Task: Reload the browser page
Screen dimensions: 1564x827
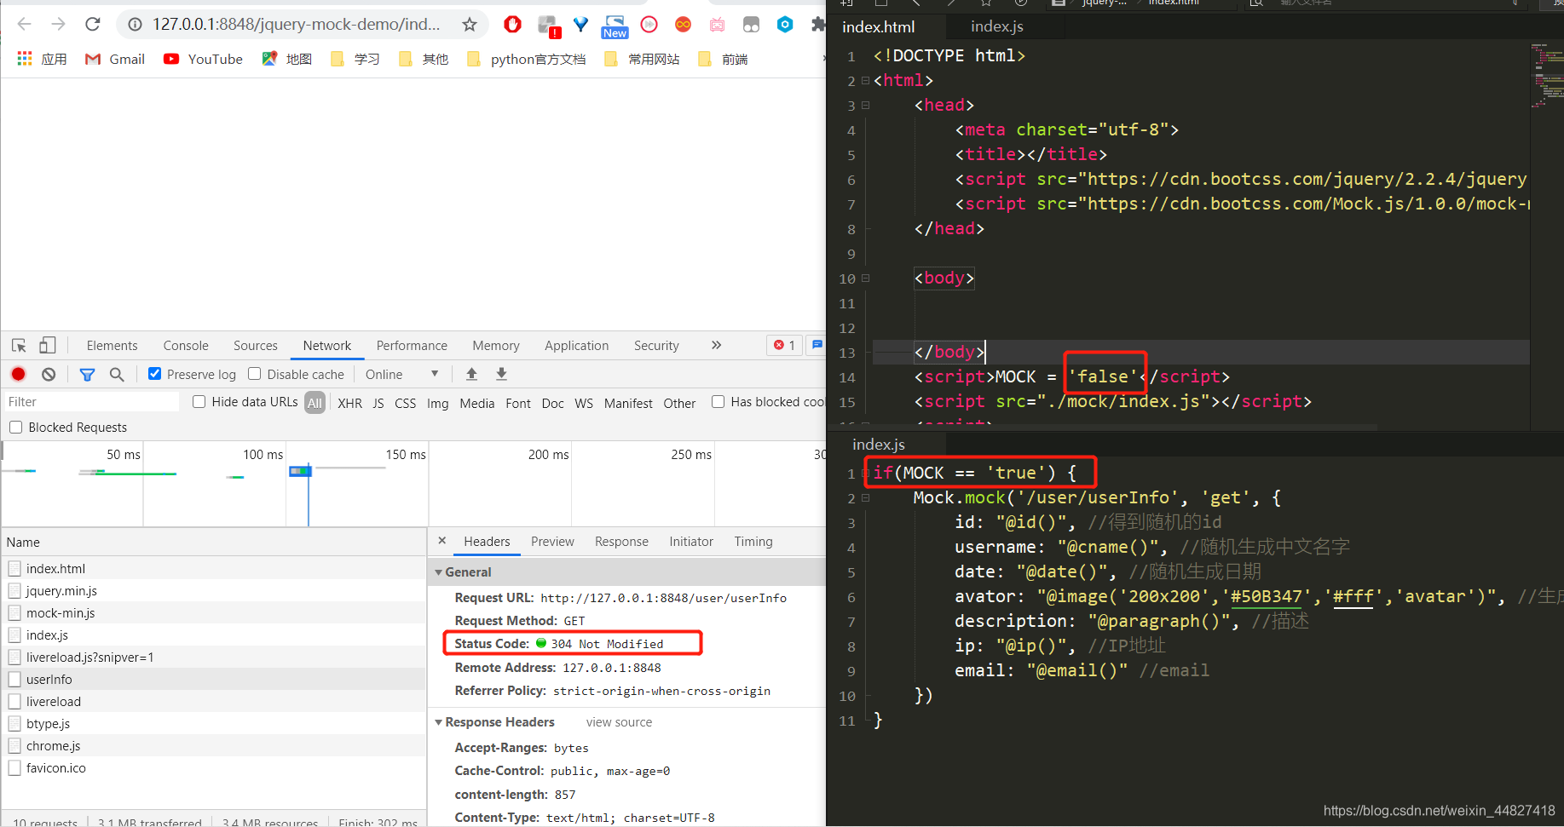Action: 93,25
